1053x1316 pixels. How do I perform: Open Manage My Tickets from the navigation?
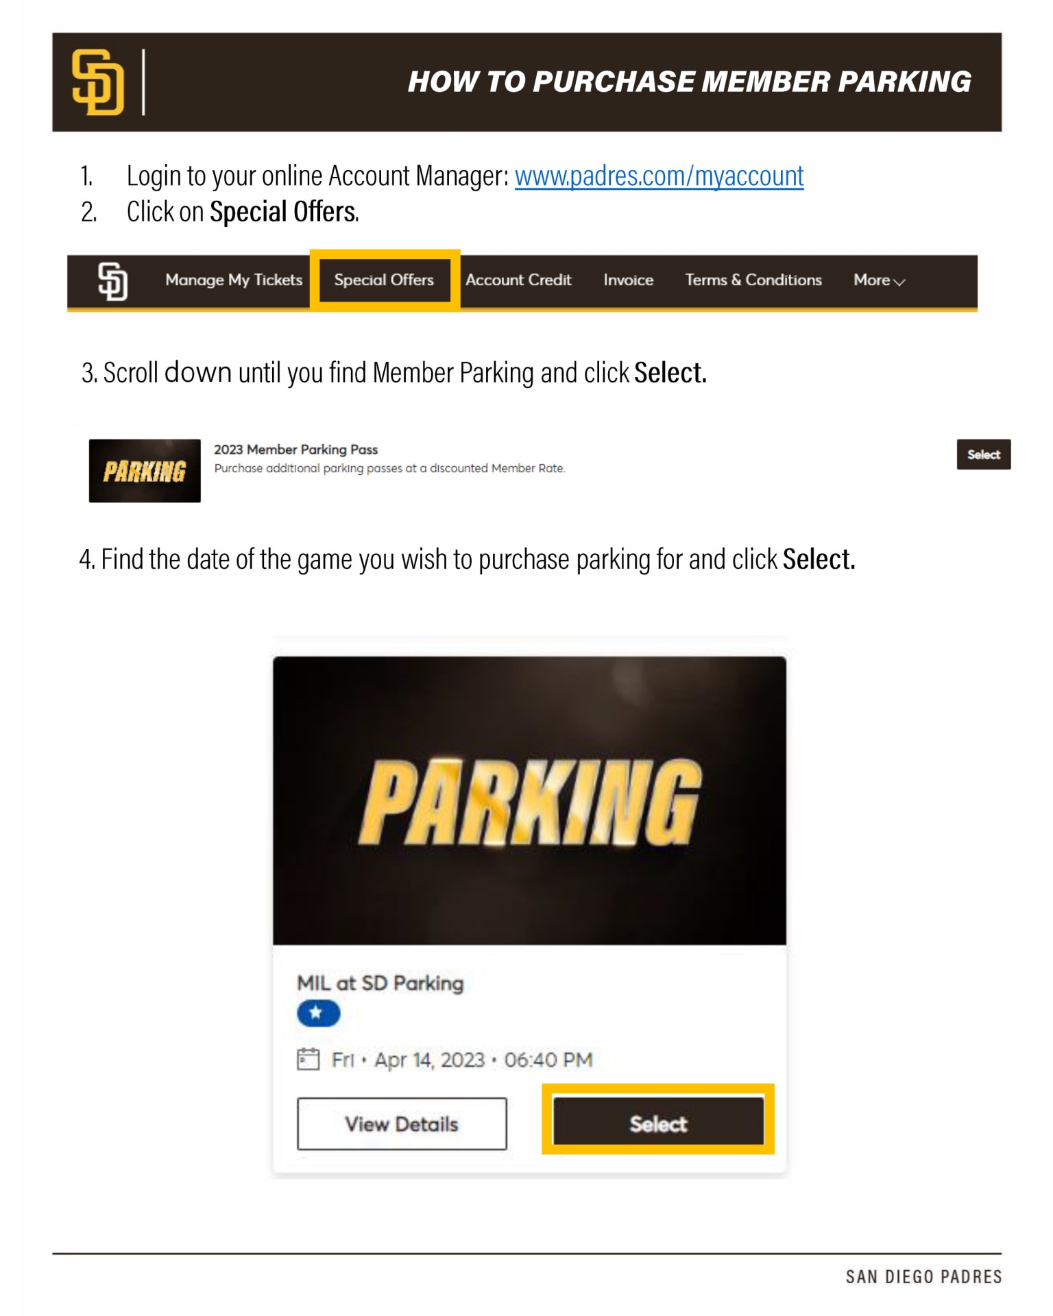[234, 280]
